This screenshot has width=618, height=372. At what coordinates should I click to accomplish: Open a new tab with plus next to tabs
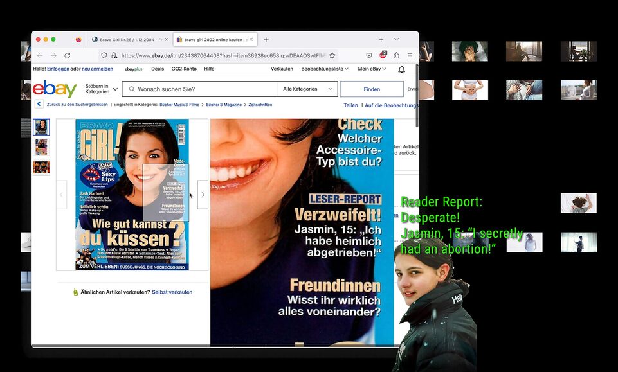pos(266,40)
